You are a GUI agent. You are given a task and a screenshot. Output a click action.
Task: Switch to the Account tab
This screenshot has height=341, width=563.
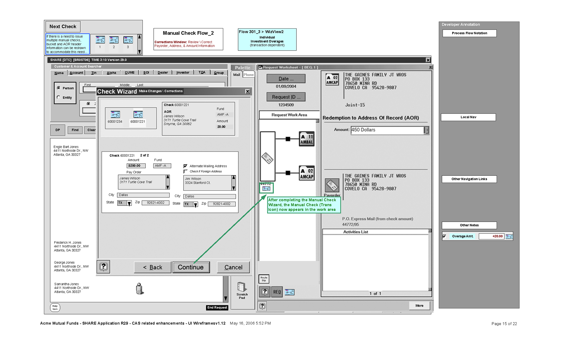click(x=76, y=73)
